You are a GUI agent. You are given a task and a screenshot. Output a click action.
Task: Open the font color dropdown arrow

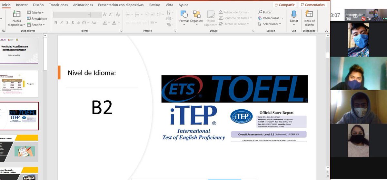118,23
